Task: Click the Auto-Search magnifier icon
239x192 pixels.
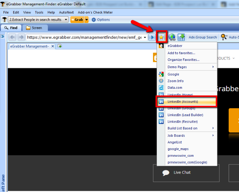Action: click(224, 37)
